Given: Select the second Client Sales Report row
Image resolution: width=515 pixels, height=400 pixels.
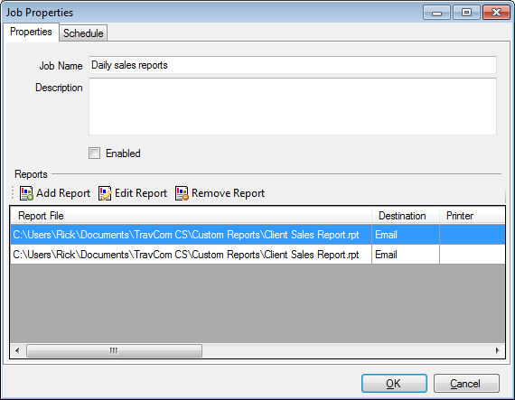Looking at the screenshot, I should coord(257,255).
